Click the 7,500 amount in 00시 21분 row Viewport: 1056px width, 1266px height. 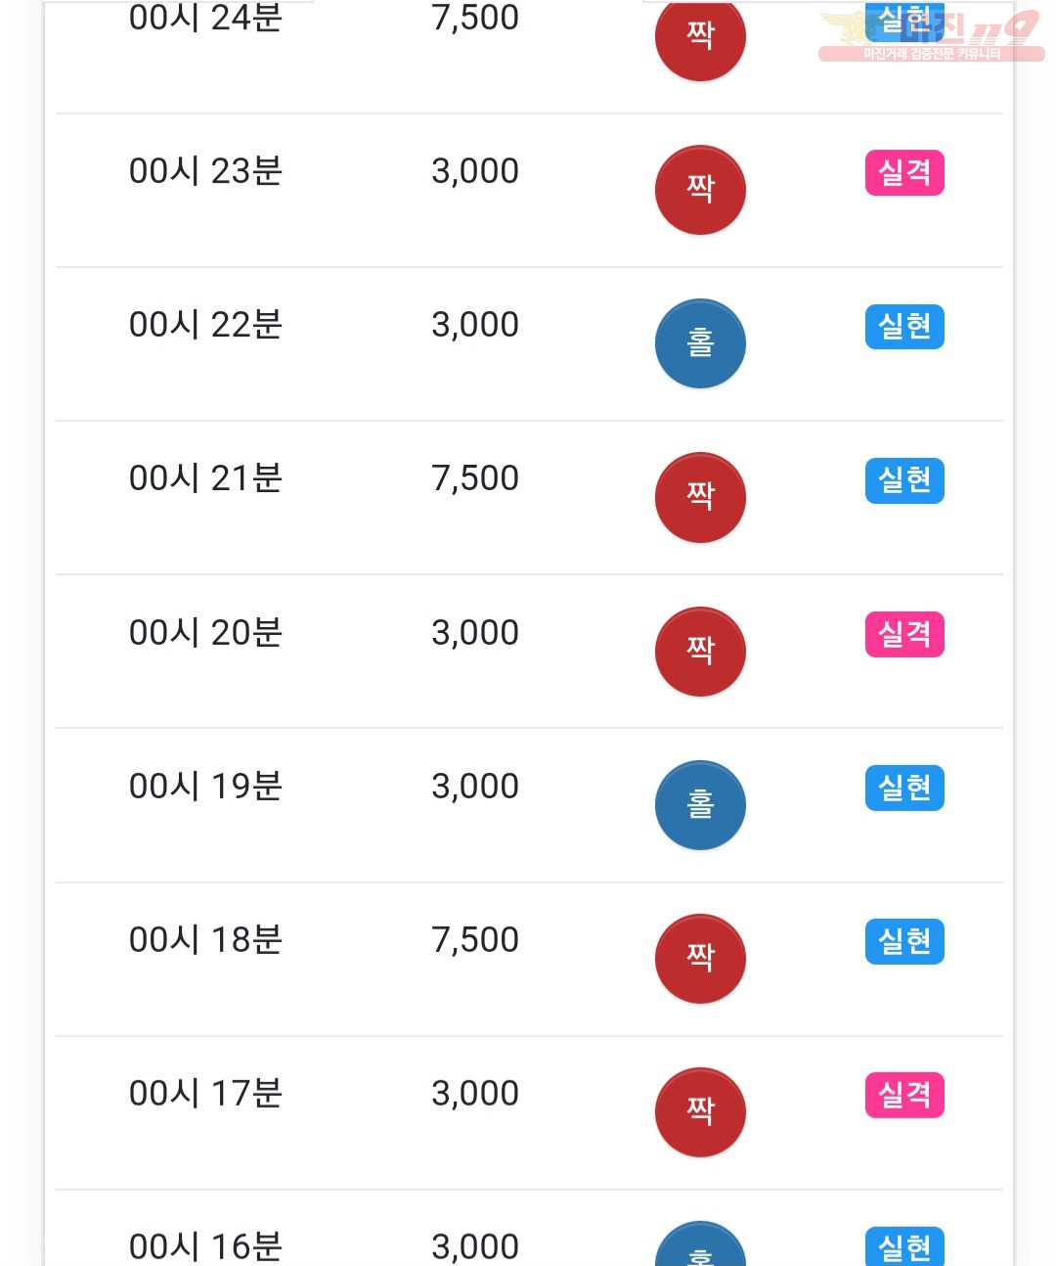tap(475, 478)
